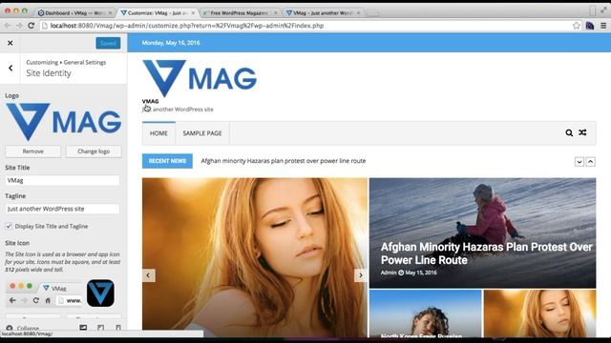Bookmark the page with the star icon
This screenshot has width=611, height=343.
point(577,26)
